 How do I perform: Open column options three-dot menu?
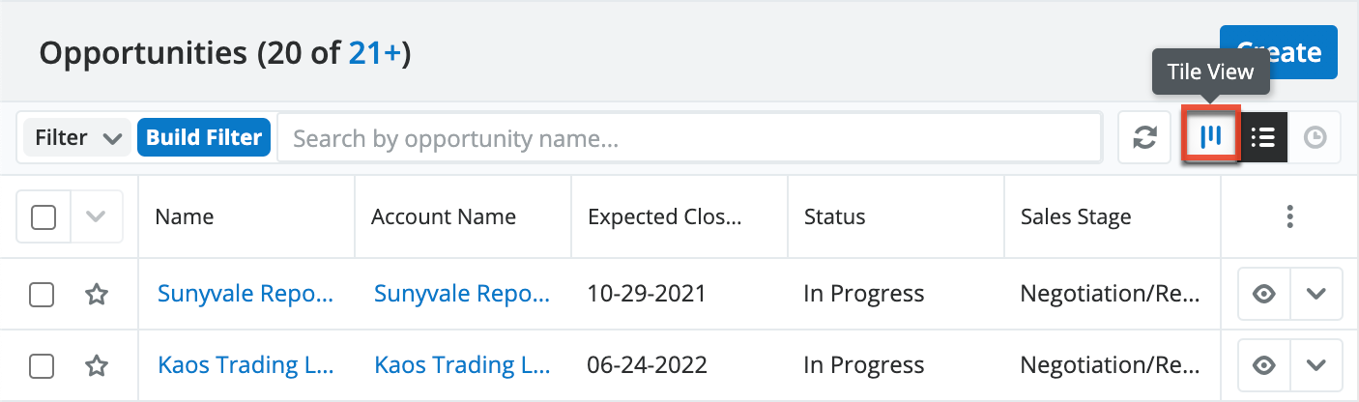pyautogui.click(x=1289, y=217)
